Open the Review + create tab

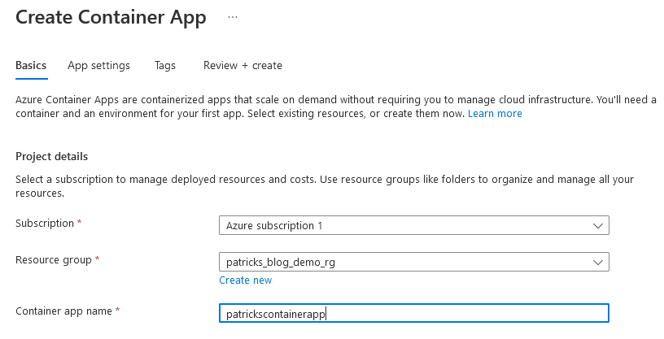pos(242,66)
